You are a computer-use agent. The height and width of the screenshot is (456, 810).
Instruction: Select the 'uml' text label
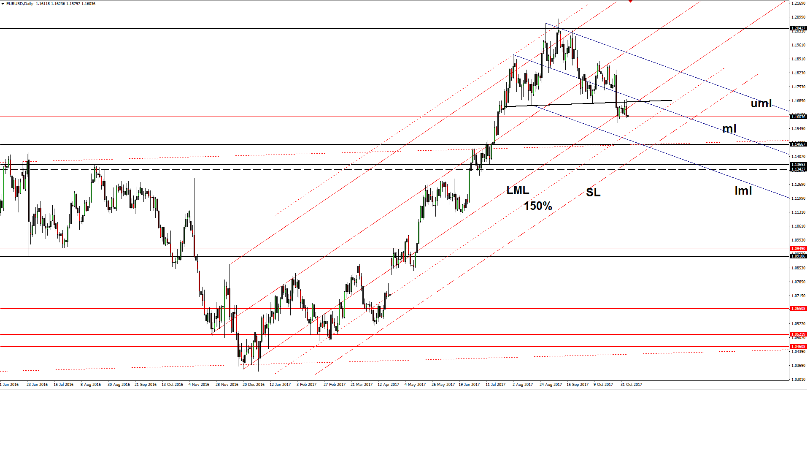point(761,103)
